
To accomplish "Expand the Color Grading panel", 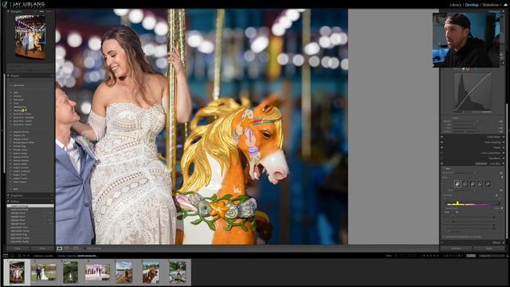I will coord(503,142).
